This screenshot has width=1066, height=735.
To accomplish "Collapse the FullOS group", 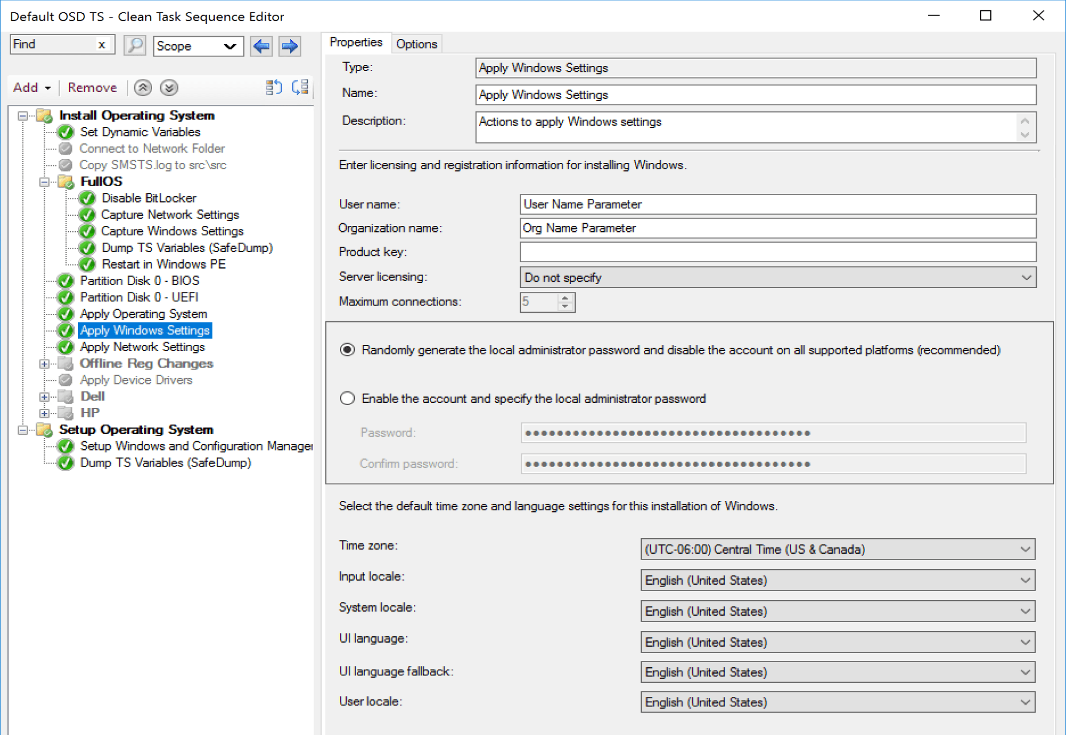I will click(44, 182).
